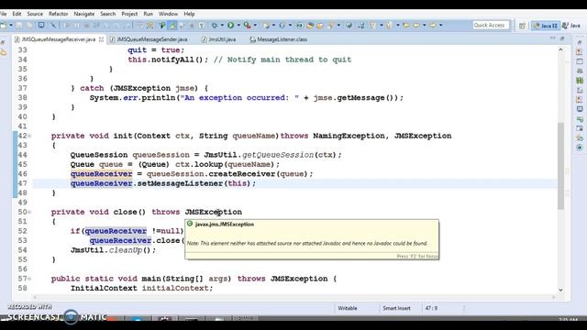Go Forward using yellow right arrow icon

pos(432,25)
